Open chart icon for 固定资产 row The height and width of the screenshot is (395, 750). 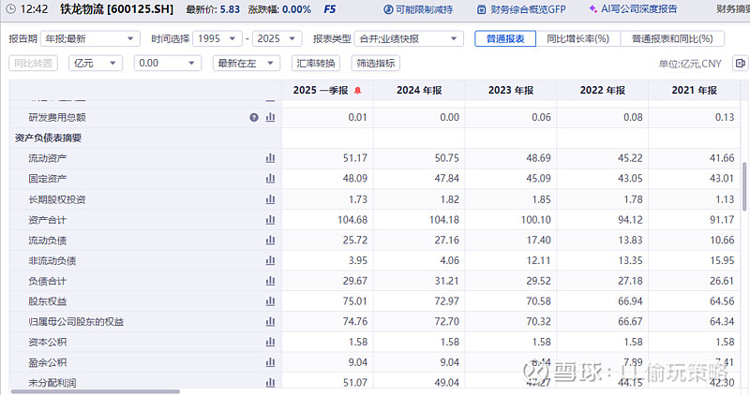tap(270, 179)
